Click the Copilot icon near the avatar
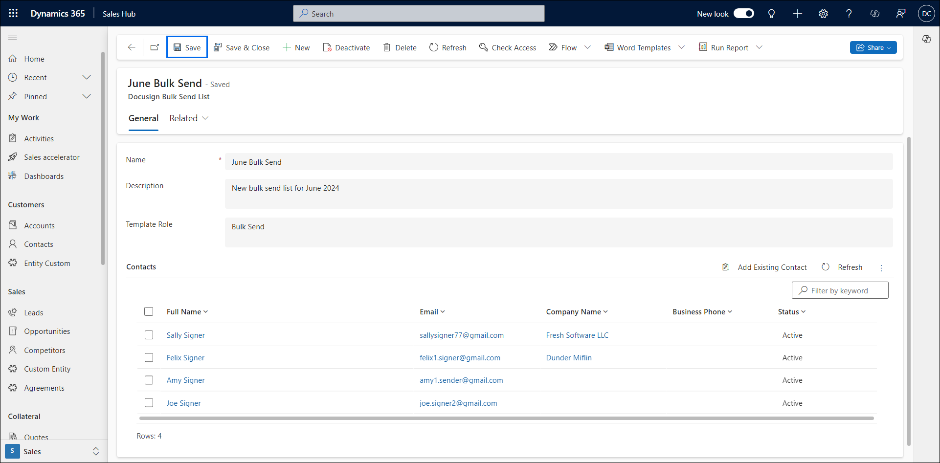The height and width of the screenshot is (463, 940). pyautogui.click(x=875, y=13)
